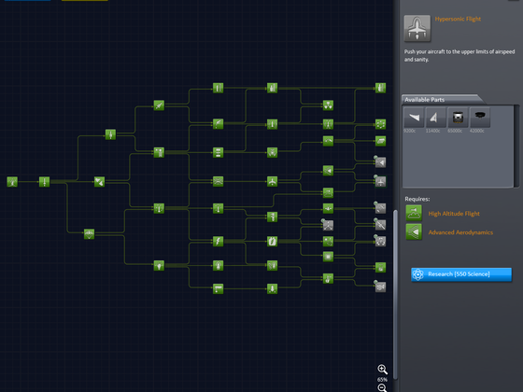523x392 pixels.
Task: Click the tech tree vertical scrollbar
Action: (395, 294)
